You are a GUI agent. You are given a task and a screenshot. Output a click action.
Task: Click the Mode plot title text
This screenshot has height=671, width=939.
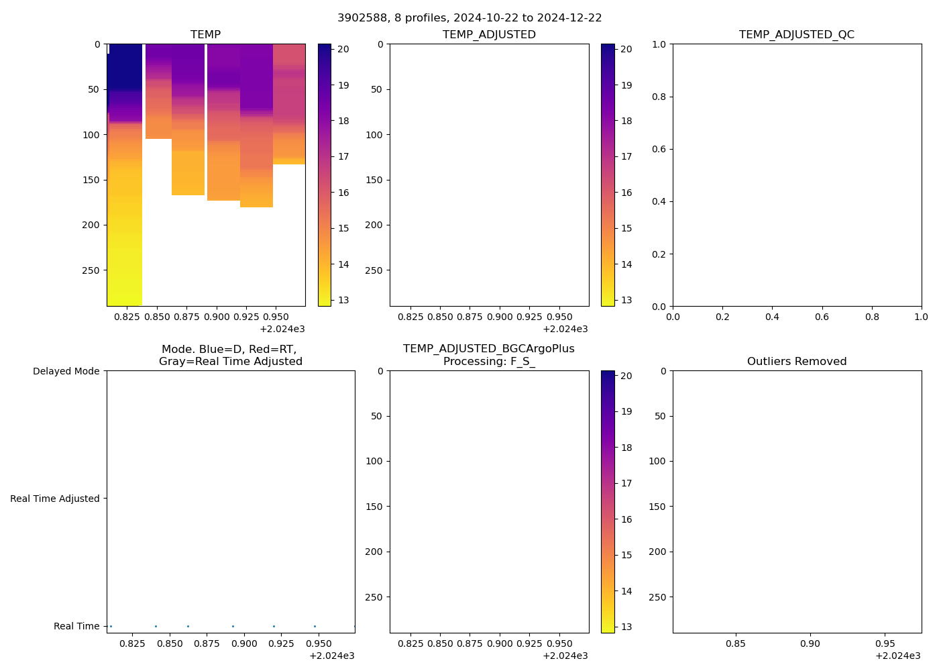coord(230,356)
